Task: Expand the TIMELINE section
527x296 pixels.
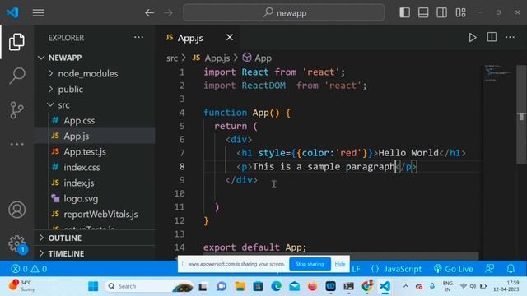Action: pos(95,253)
